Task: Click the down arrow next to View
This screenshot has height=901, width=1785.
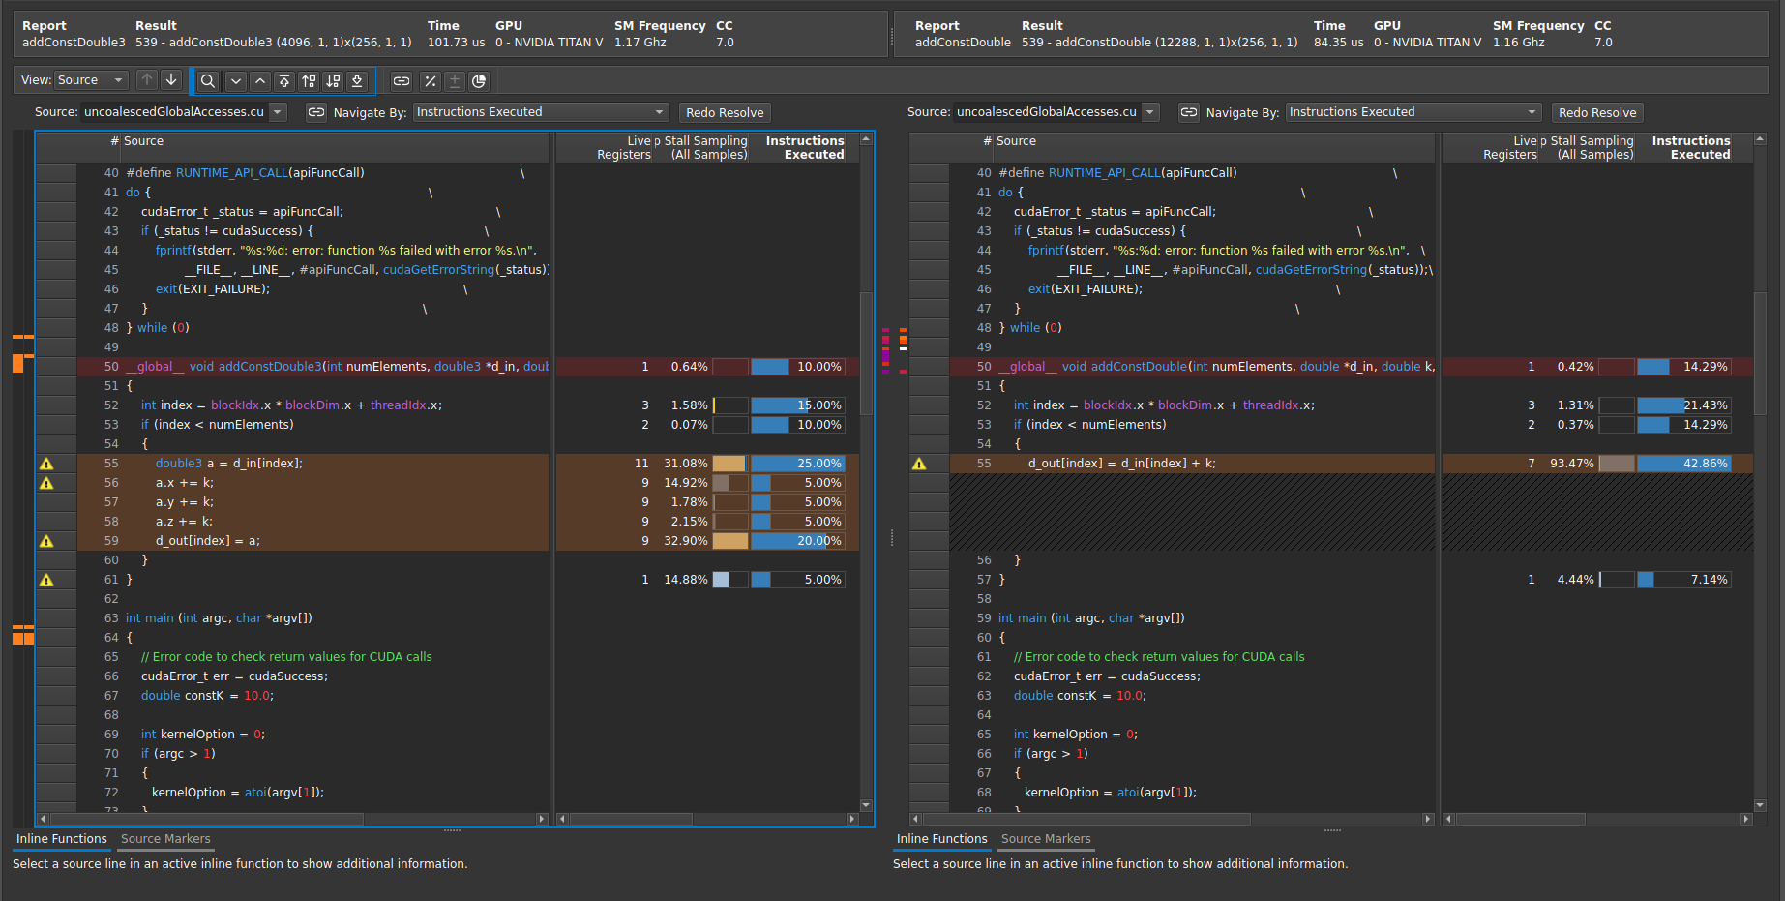Action: pyautogui.click(x=171, y=80)
